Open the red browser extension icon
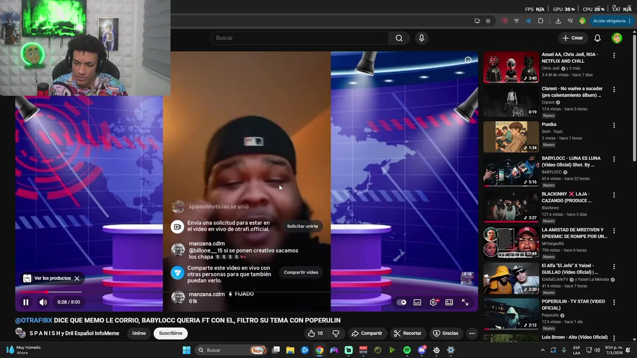 (505, 21)
